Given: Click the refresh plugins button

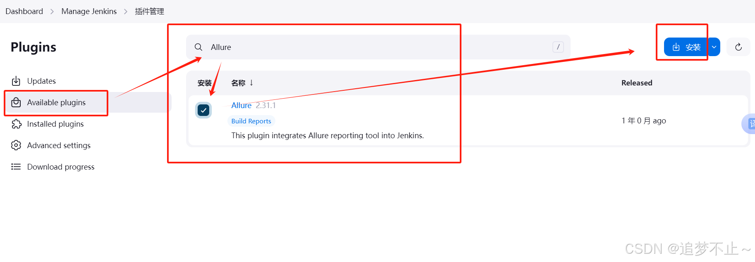Looking at the screenshot, I should click(x=738, y=47).
